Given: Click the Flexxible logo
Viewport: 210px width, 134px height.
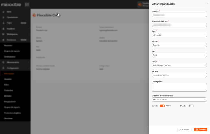Looking at the screenshot, I should click(x=11, y=5).
